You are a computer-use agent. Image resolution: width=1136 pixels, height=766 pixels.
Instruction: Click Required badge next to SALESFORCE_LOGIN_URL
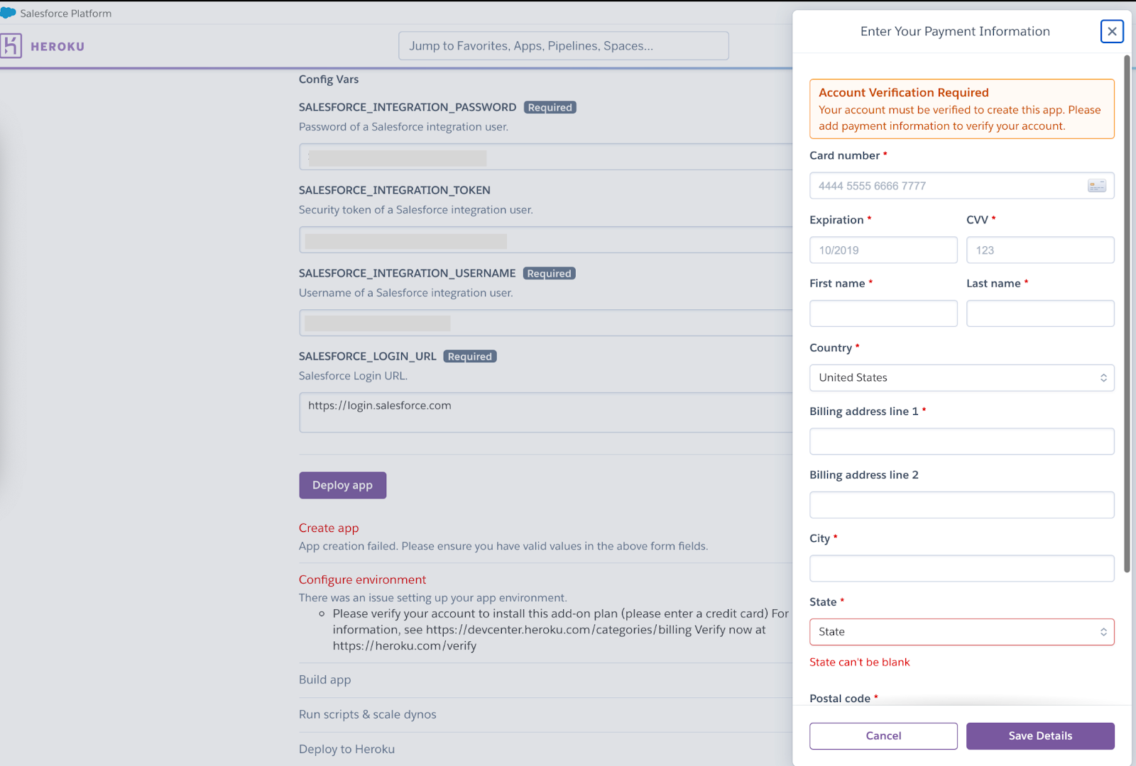click(470, 356)
